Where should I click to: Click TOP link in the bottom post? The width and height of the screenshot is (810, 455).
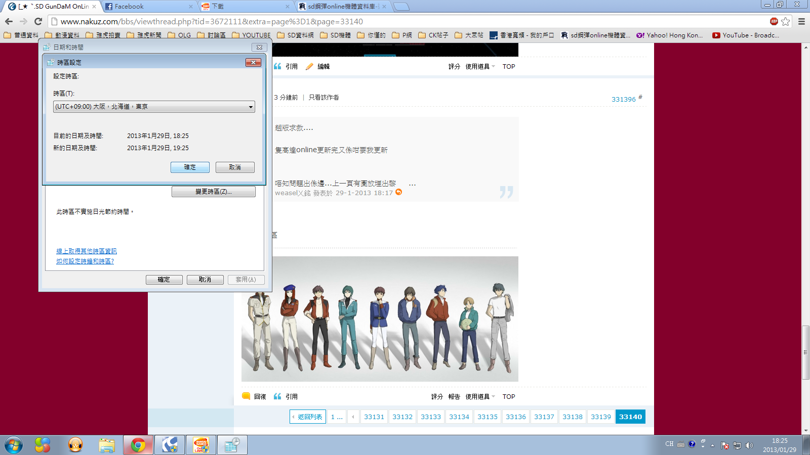pos(509,396)
